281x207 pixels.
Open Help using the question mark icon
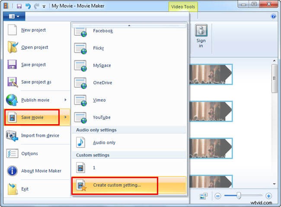[x=274, y=16]
